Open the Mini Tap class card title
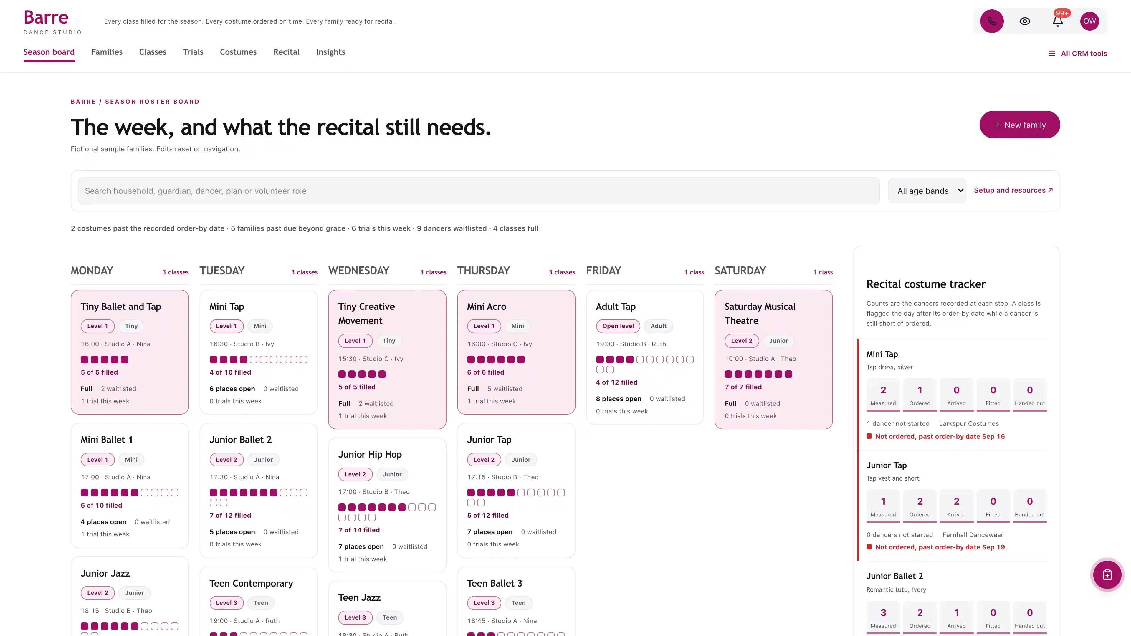Screen dimensions: 1131x636 [x=226, y=306]
